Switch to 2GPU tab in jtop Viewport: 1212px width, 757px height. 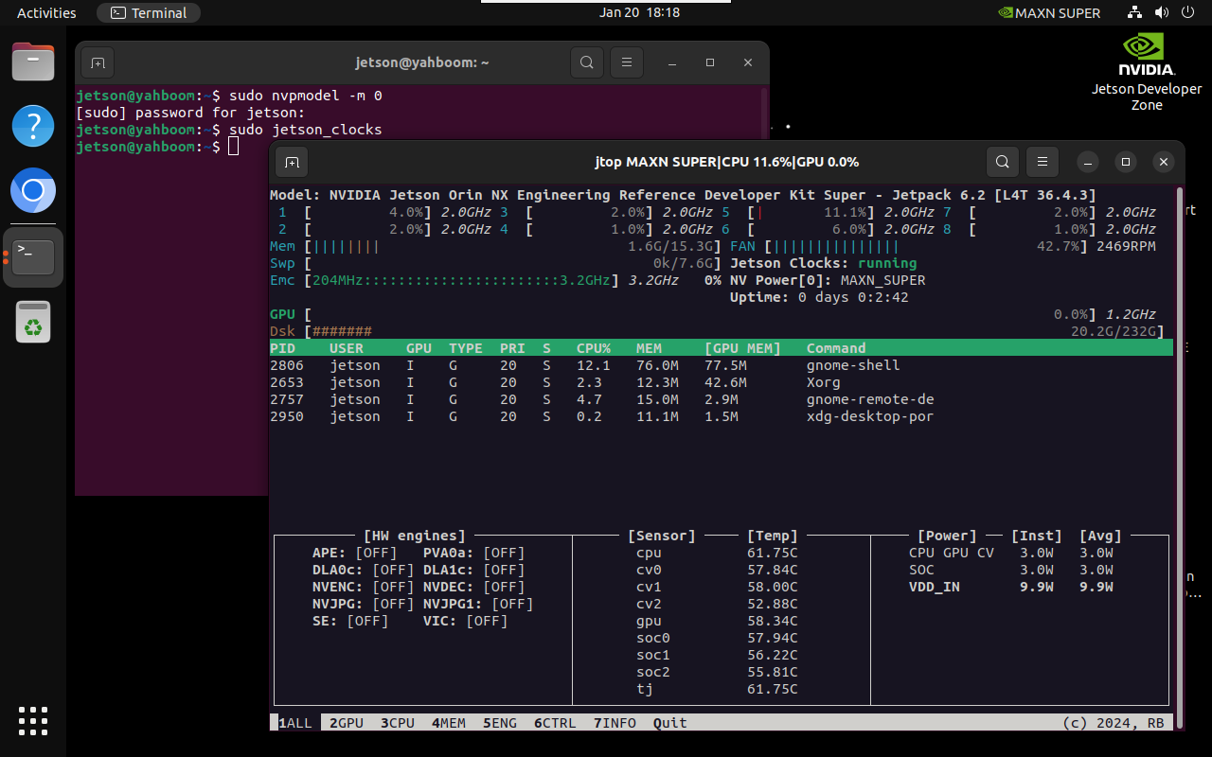click(347, 723)
